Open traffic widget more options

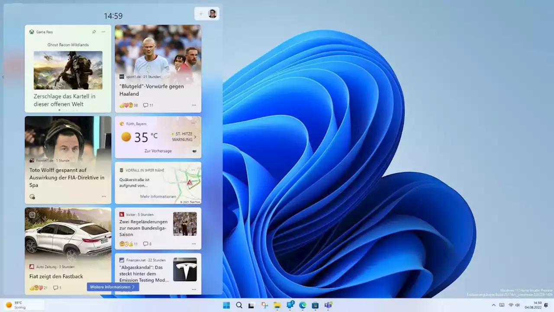tap(193, 170)
